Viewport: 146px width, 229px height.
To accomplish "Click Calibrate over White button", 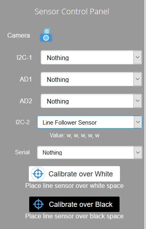I will pyautogui.click(x=74, y=174).
